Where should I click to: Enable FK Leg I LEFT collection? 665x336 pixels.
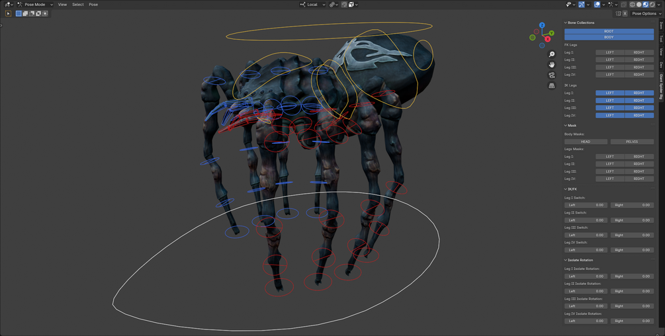coord(610,52)
